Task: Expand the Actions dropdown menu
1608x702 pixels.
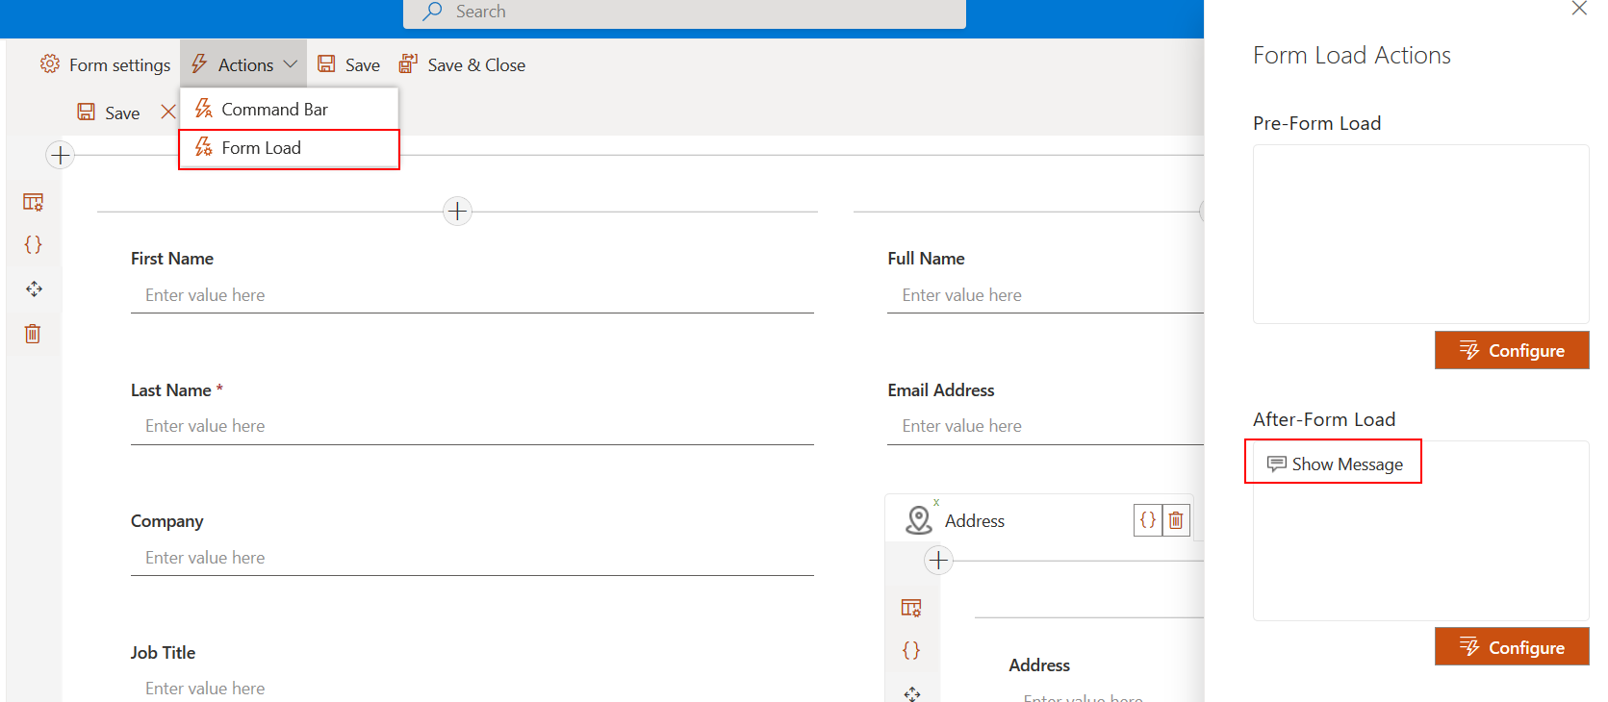Action: point(243,64)
